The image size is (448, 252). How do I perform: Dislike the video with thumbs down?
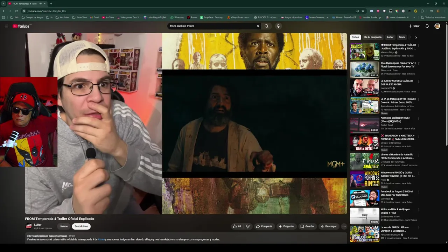tap(247, 226)
